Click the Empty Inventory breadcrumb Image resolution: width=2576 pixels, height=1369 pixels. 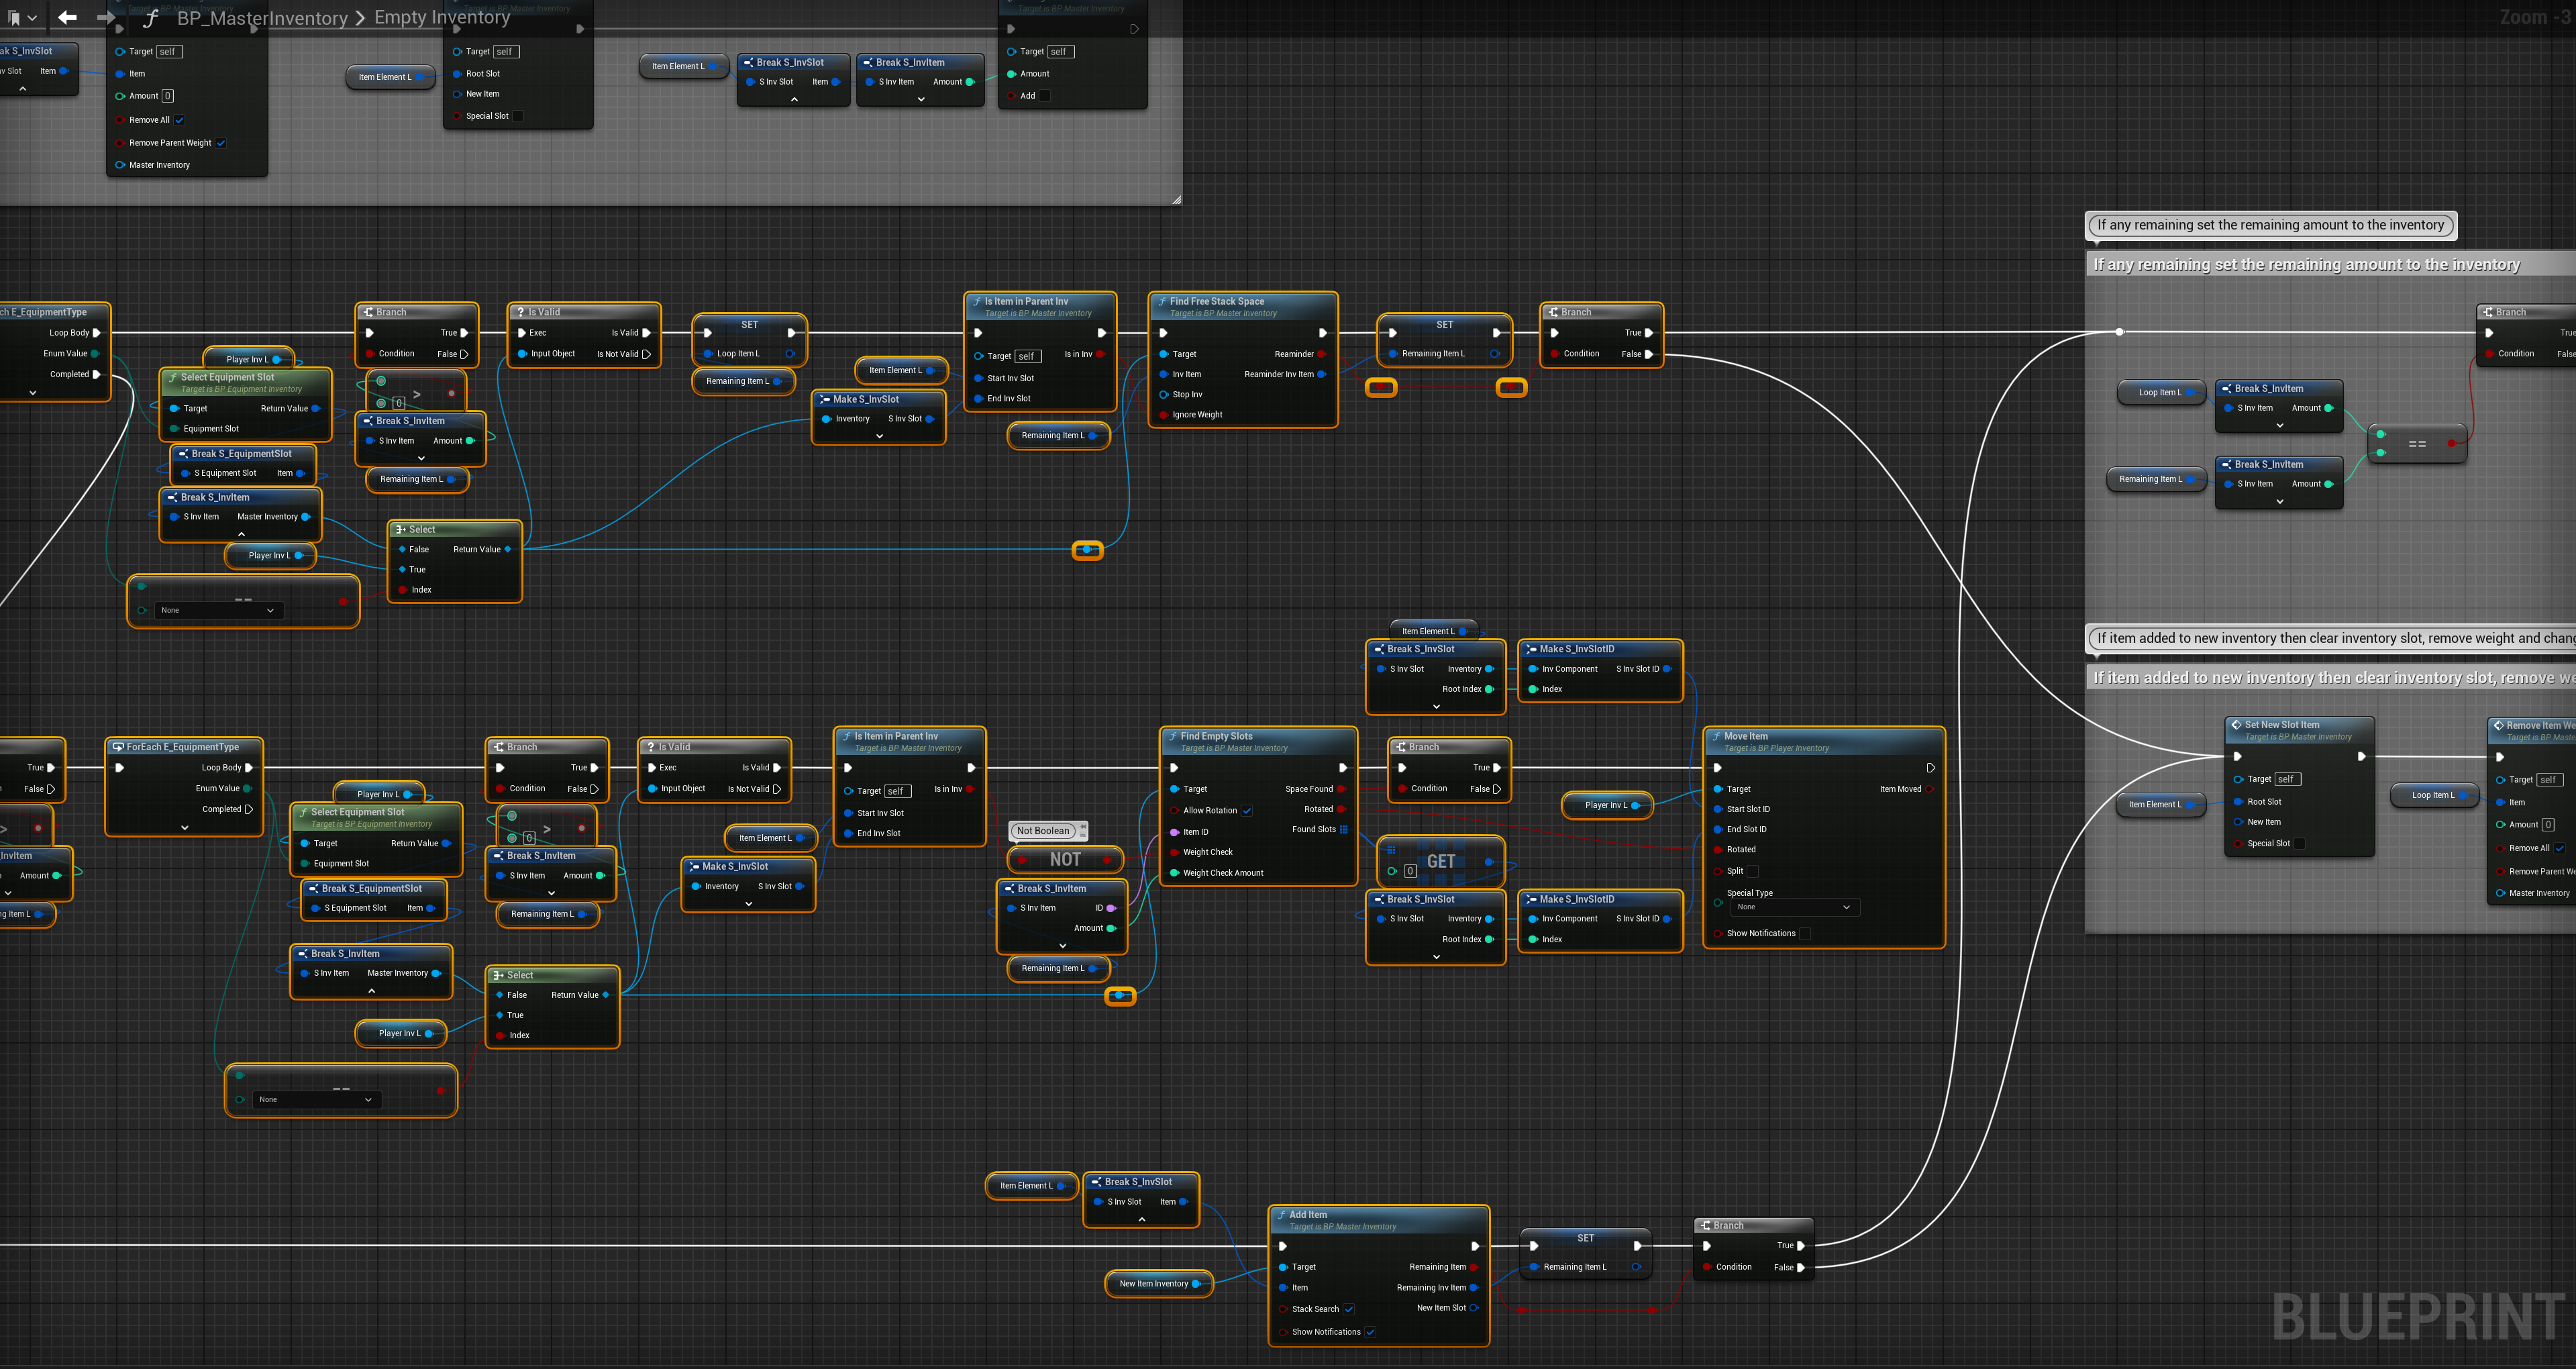442,17
